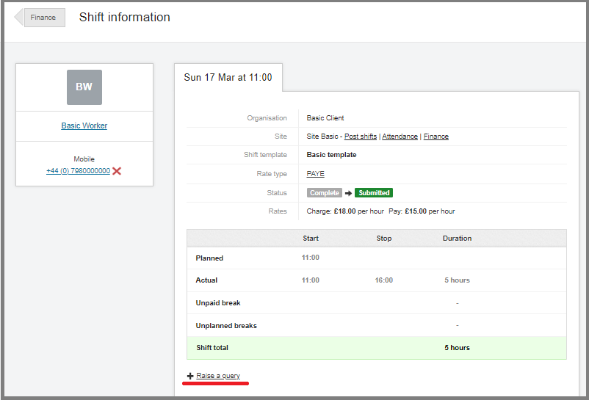Screen dimensions: 589x400
Task: Click the Finance back button
Action: (x=41, y=18)
